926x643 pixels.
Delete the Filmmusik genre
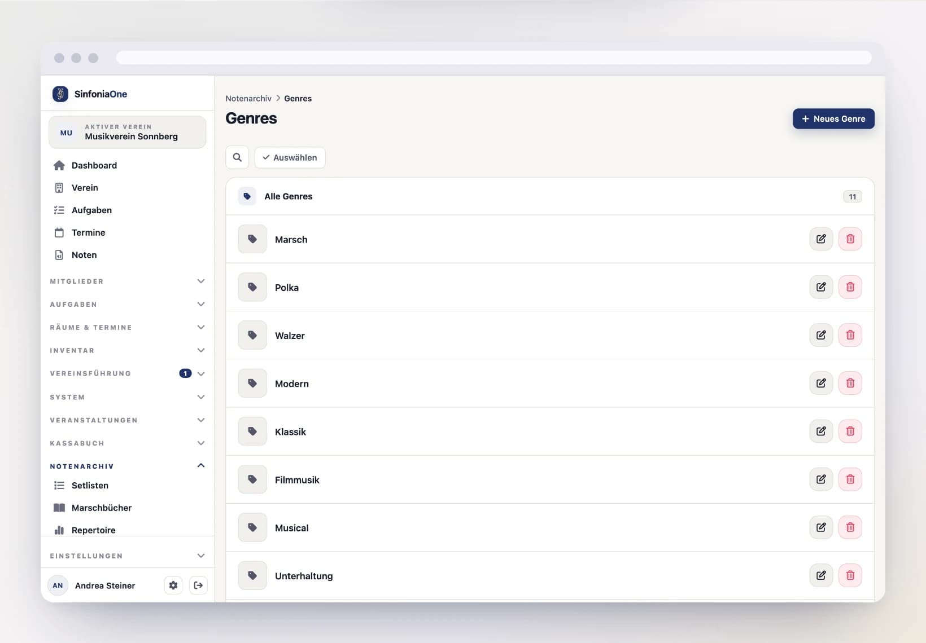(x=850, y=479)
